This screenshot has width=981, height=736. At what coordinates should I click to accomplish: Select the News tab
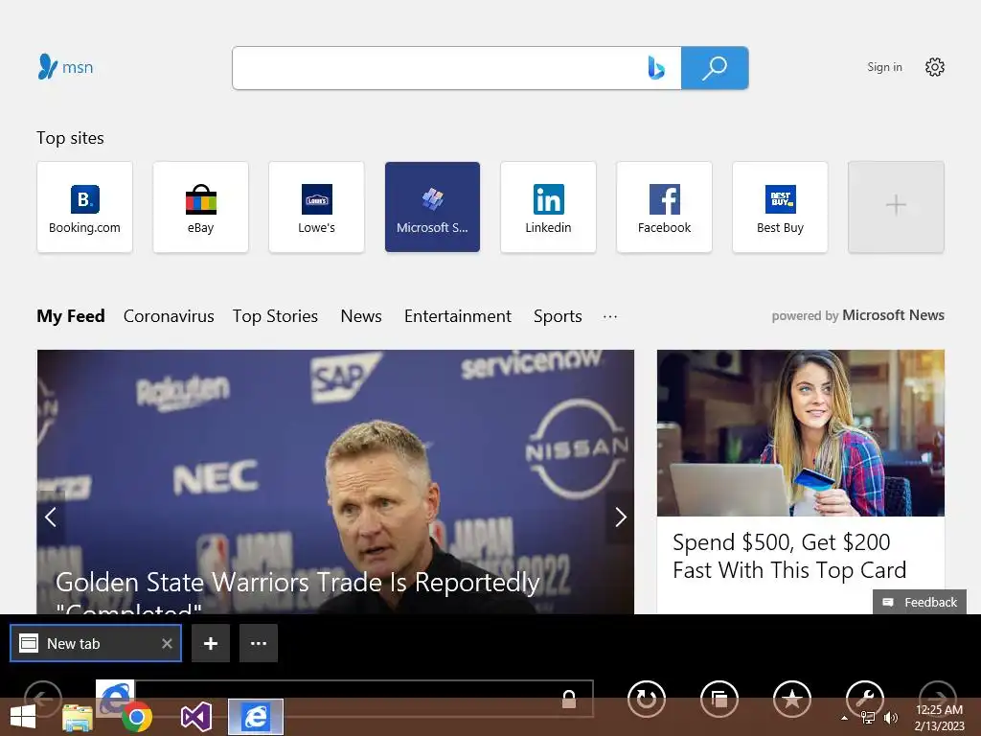(361, 316)
